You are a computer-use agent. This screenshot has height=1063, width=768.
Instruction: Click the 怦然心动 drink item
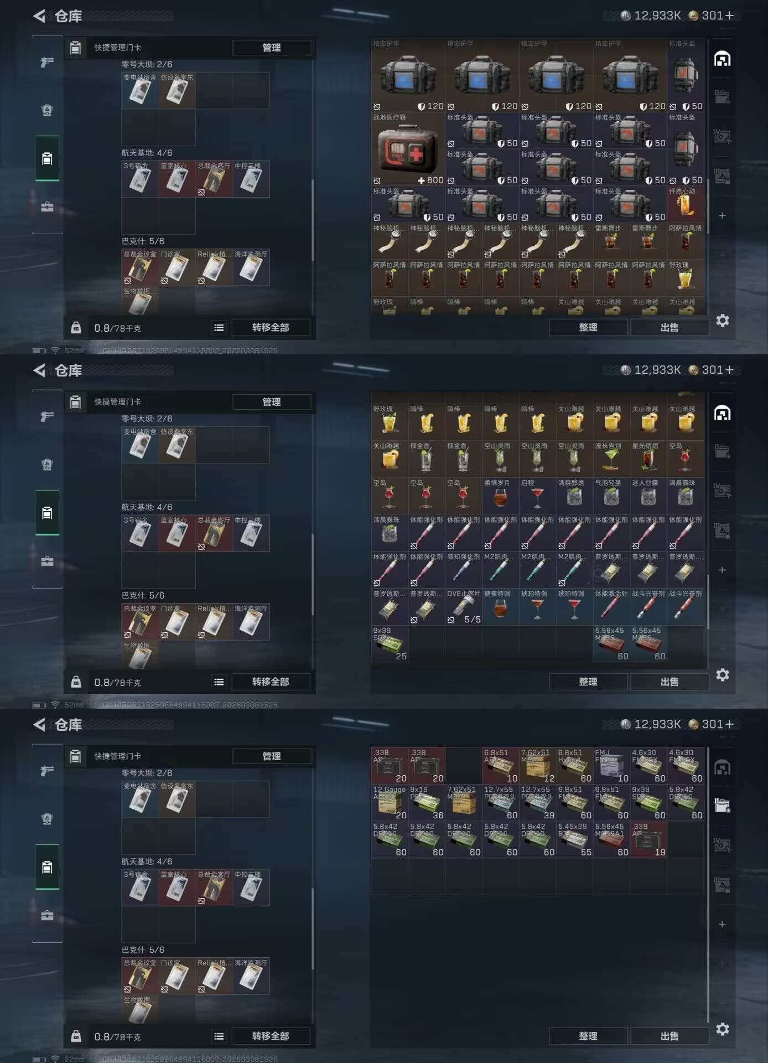coord(685,205)
